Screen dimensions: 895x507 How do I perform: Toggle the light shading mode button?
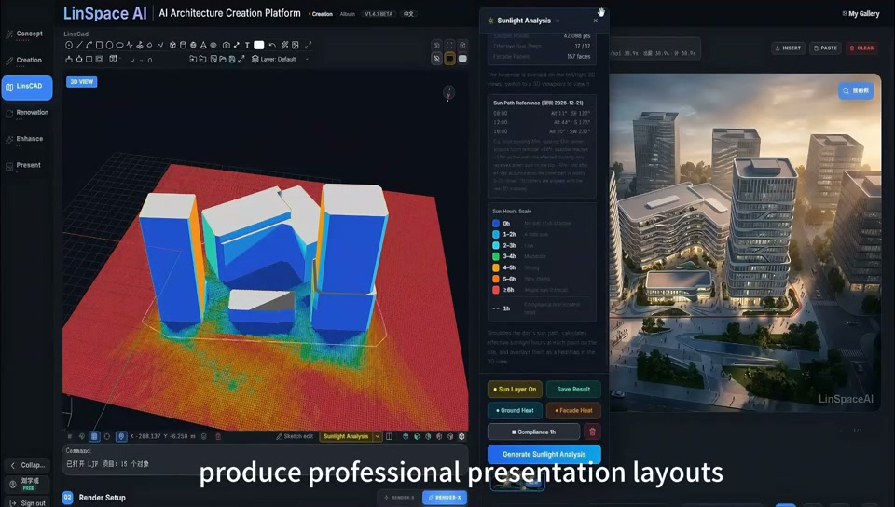pyautogui.click(x=462, y=58)
